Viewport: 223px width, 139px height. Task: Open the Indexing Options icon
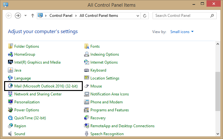coord(87,54)
